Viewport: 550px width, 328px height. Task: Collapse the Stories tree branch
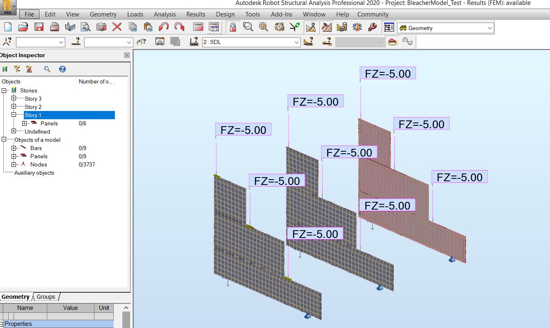click(3, 90)
